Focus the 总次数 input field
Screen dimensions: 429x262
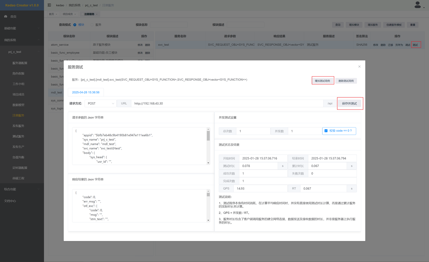click(x=253, y=131)
